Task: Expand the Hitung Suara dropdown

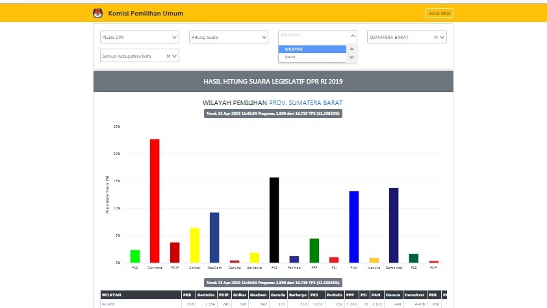Action: 263,38
